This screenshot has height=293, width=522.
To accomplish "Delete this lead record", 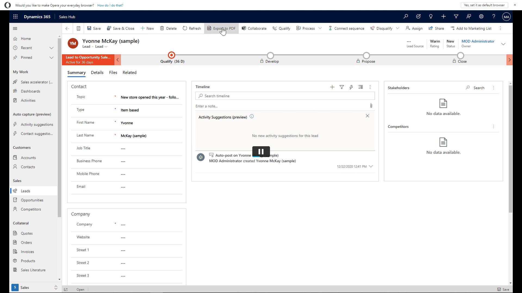I will tap(168, 28).
